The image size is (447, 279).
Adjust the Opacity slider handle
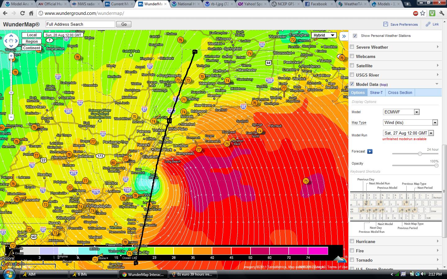click(436, 166)
